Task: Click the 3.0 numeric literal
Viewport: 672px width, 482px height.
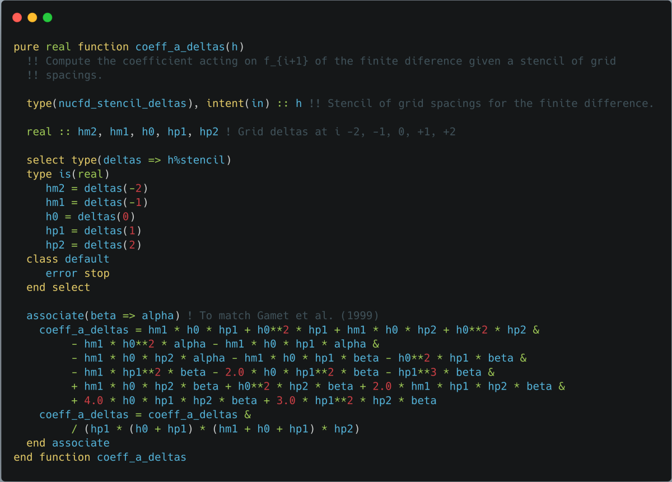Action: click(286, 401)
